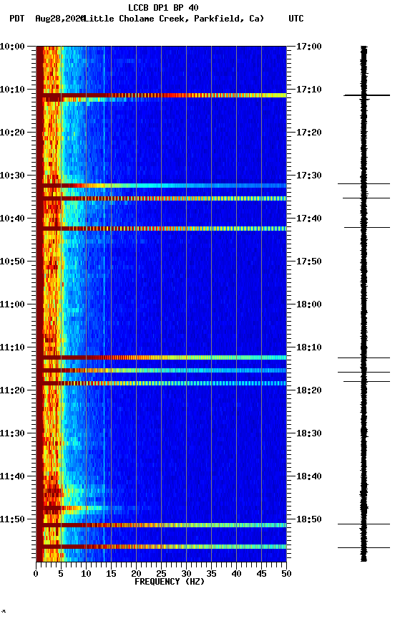This screenshot has height=619, width=395.
Task: Click the "30" frequency axis tick label
Action: [186, 574]
